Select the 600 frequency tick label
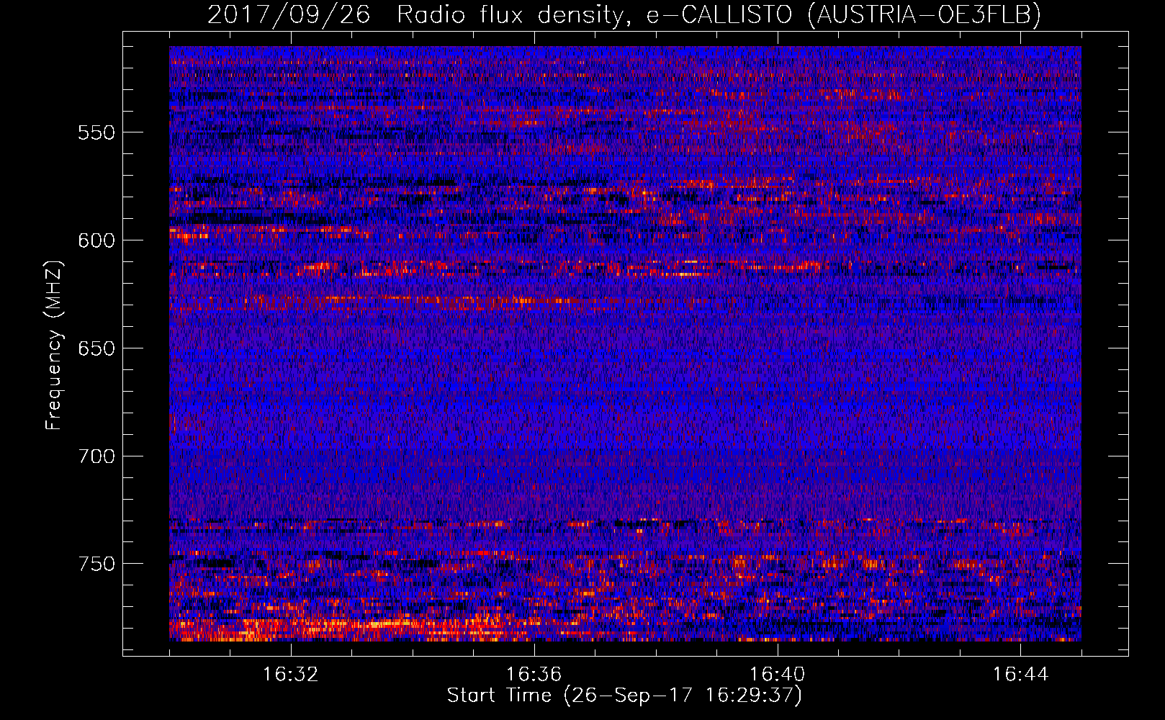The height and width of the screenshot is (720, 1165). coord(96,240)
